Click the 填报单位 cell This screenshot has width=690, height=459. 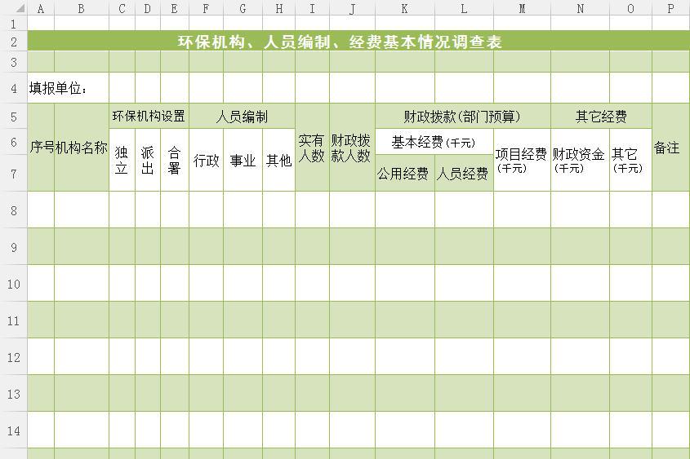[58, 88]
